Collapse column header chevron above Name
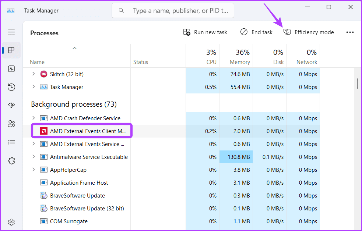This screenshot has width=362, height=231. click(x=74, y=48)
